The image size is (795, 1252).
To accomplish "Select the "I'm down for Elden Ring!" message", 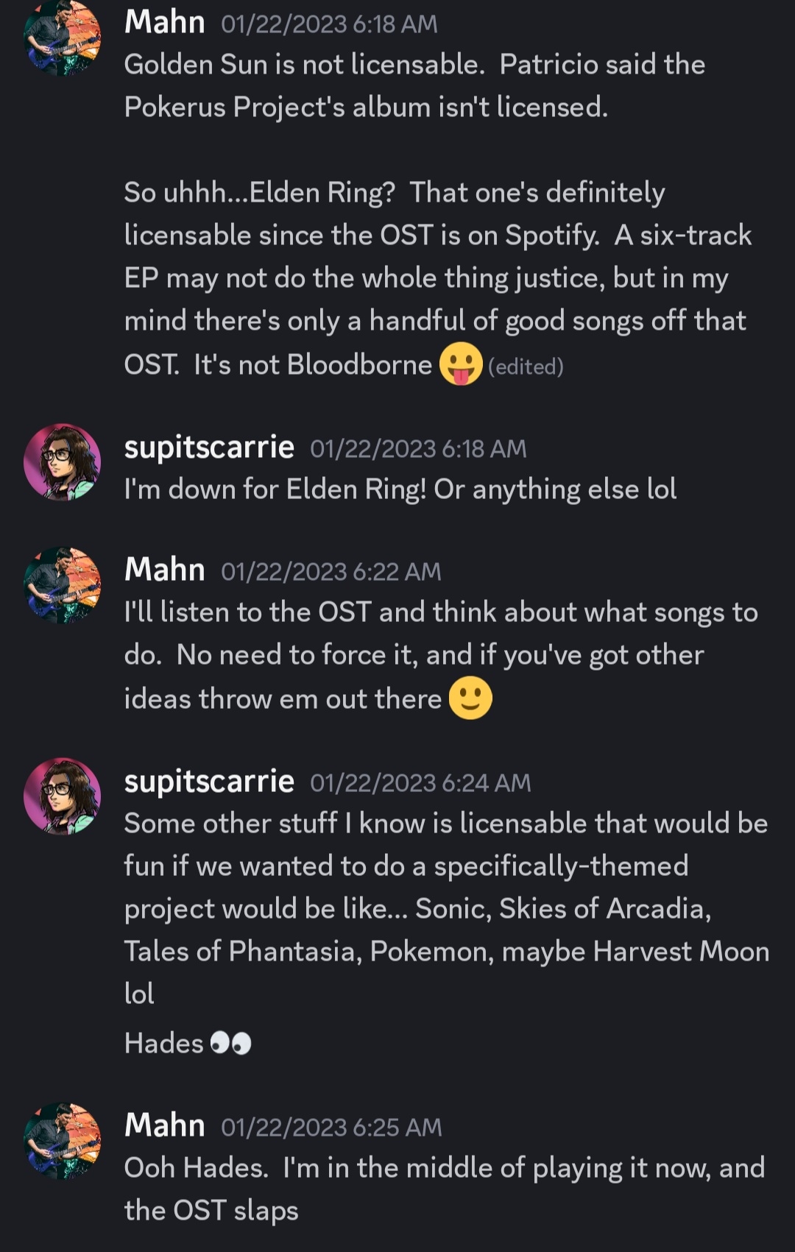I will 400,489.
